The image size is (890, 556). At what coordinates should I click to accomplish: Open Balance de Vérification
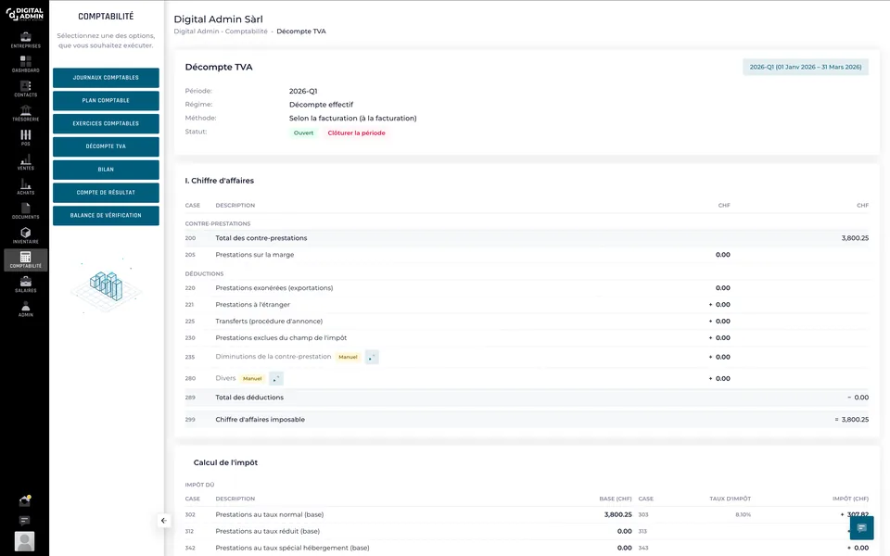tap(106, 216)
